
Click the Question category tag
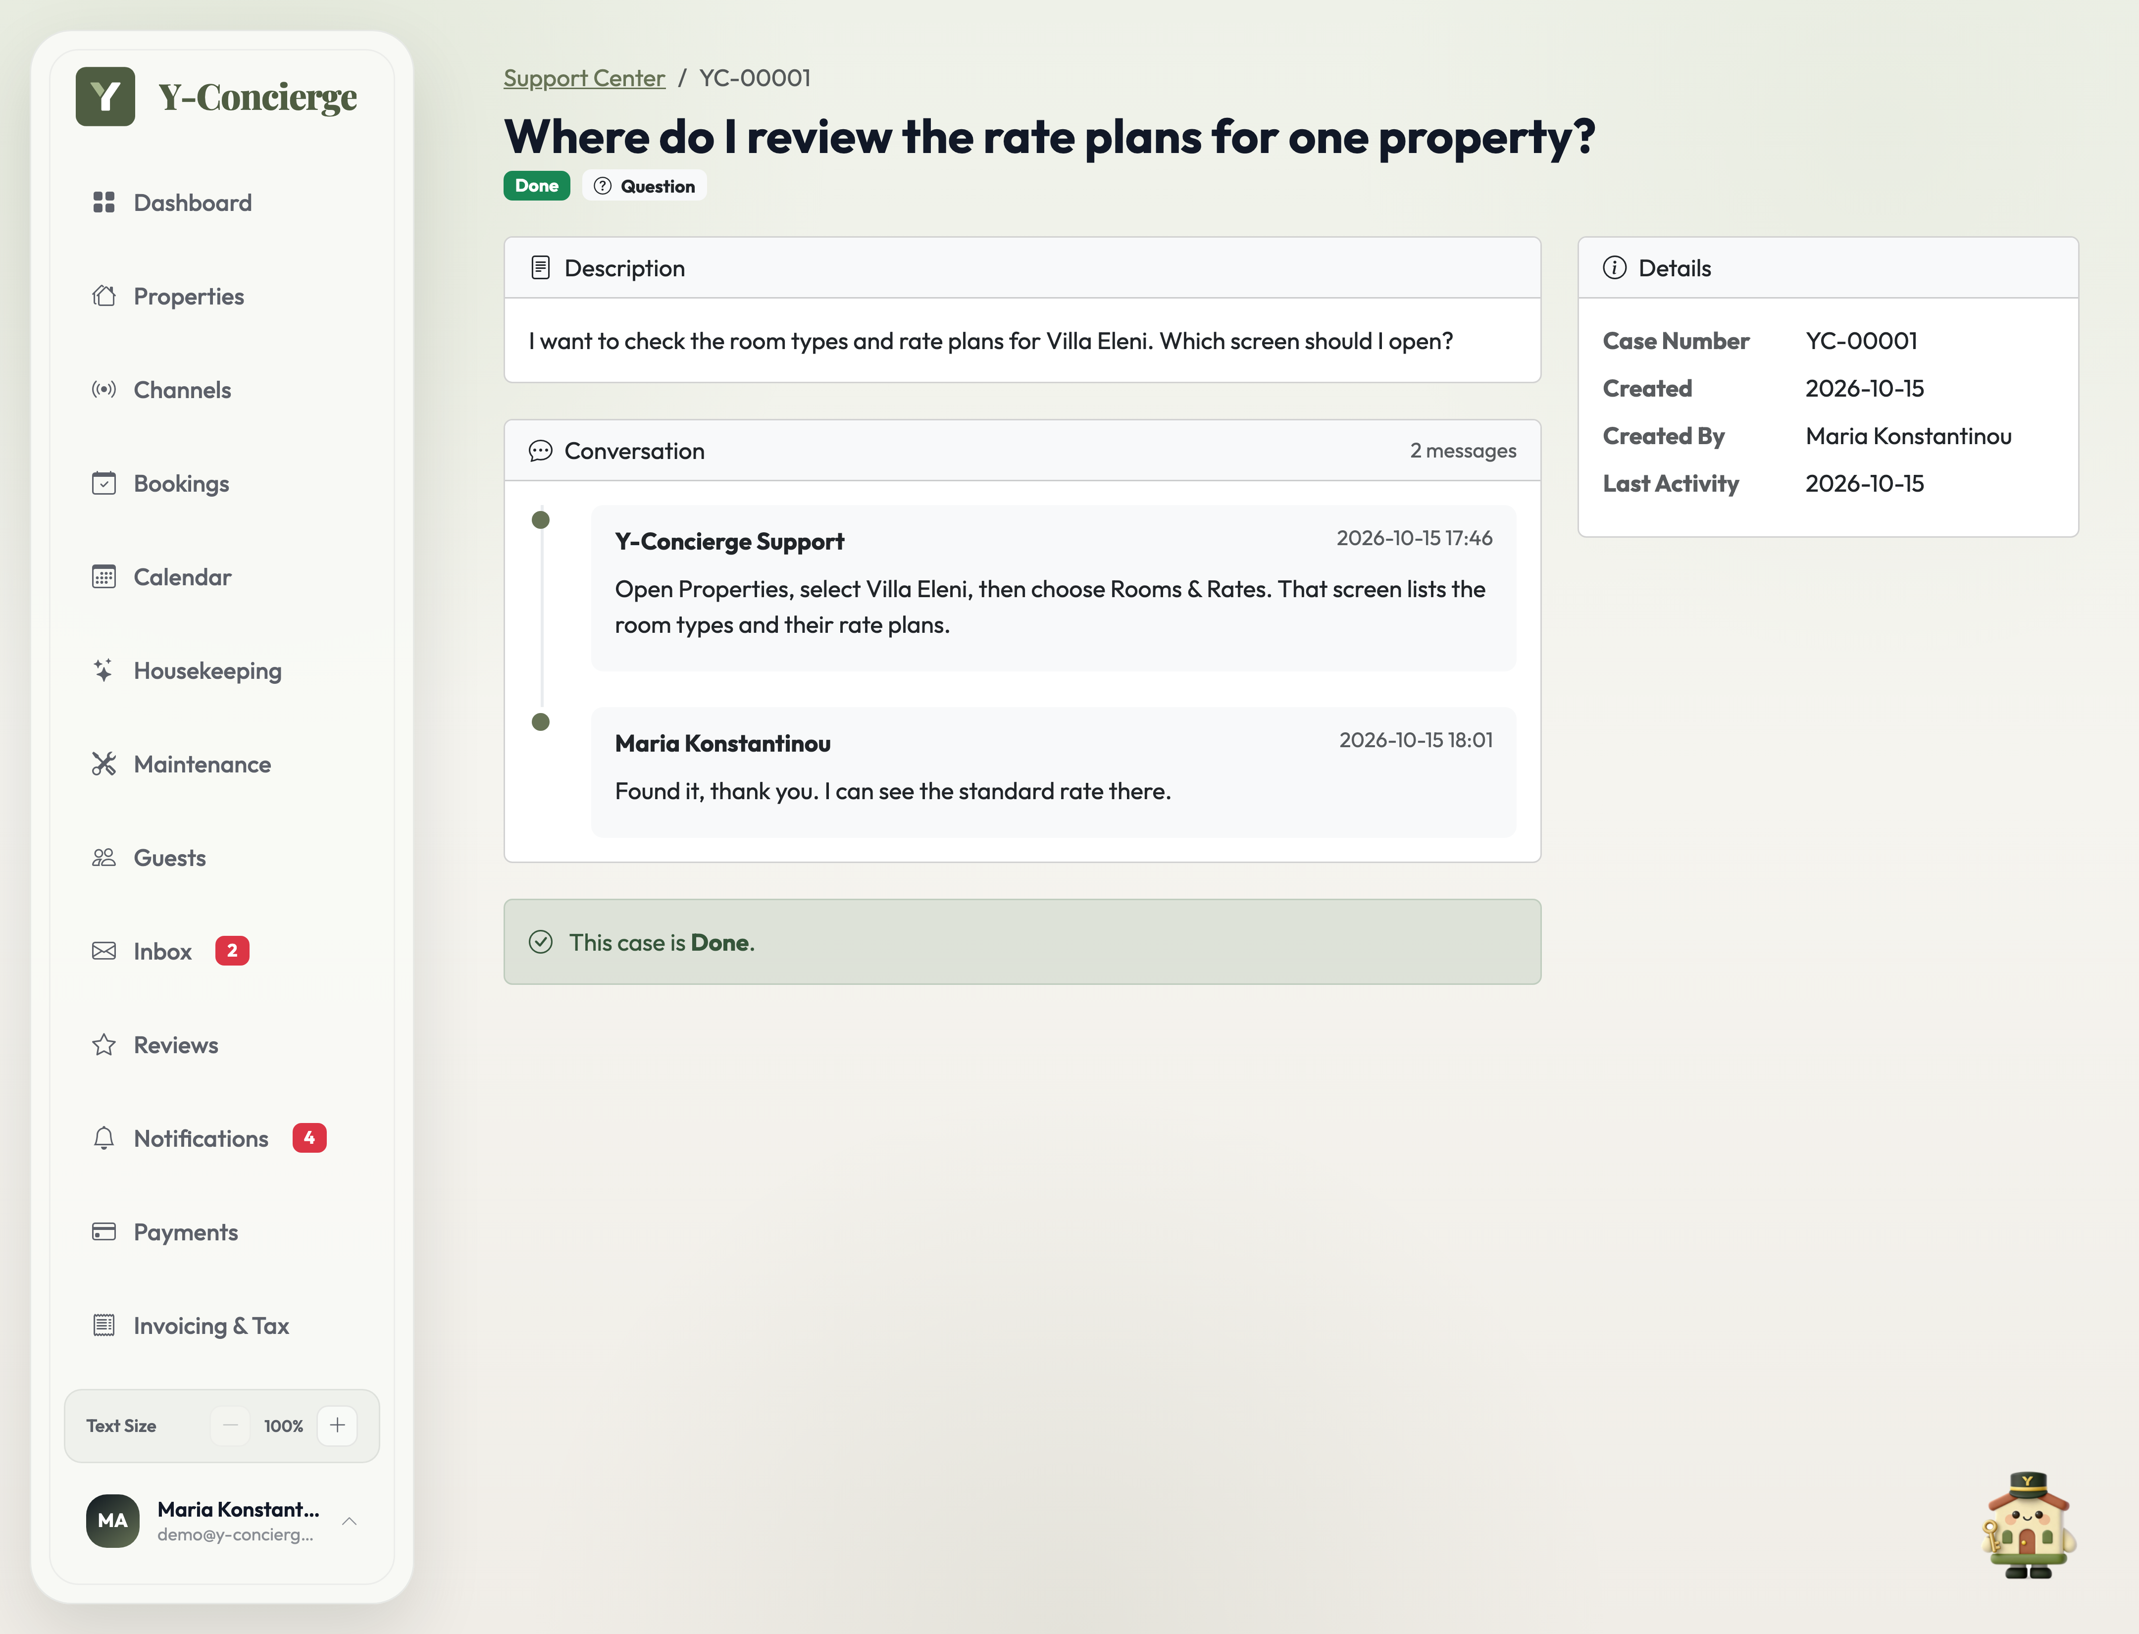(x=644, y=186)
